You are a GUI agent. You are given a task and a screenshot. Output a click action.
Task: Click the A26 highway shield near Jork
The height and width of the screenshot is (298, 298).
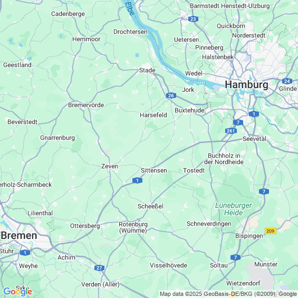(171, 95)
